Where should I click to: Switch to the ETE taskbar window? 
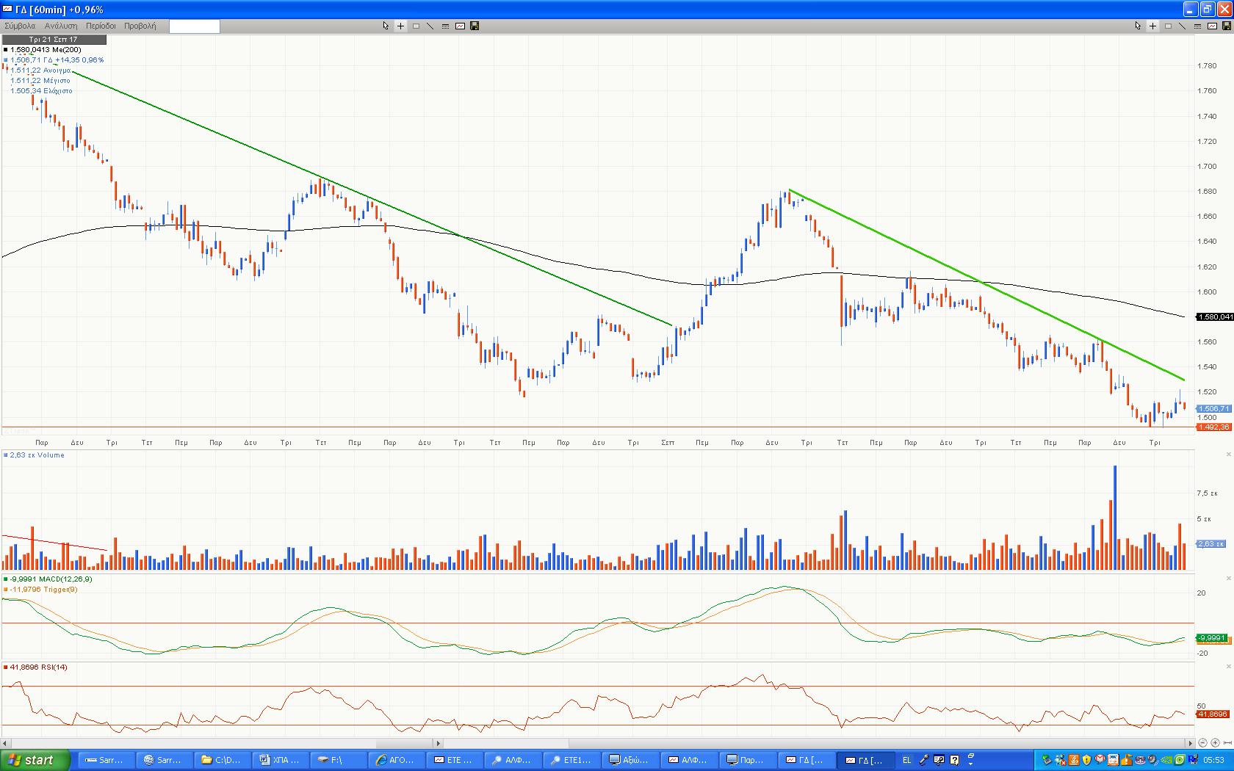(x=455, y=760)
